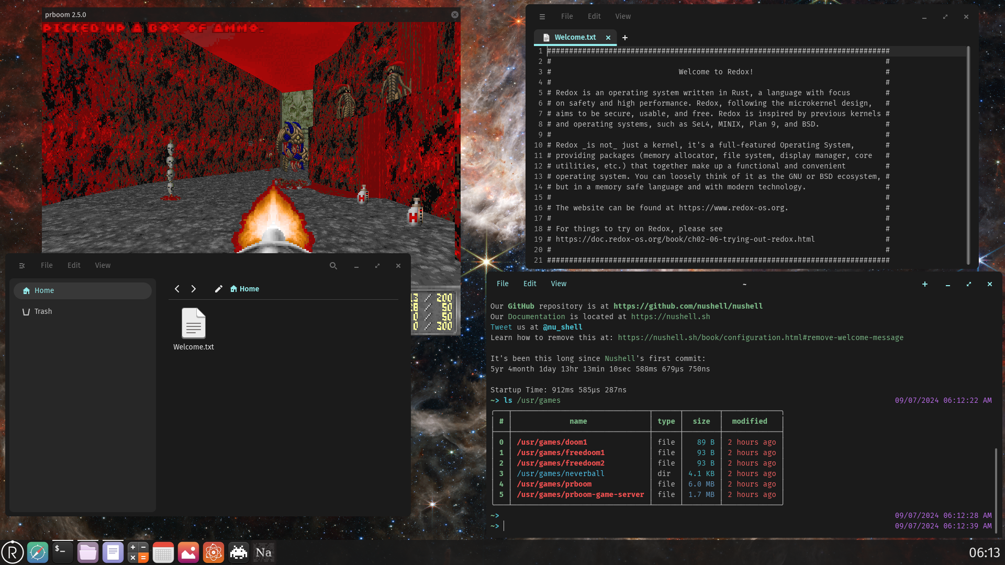Select the Edit menu in terminal

(x=530, y=284)
